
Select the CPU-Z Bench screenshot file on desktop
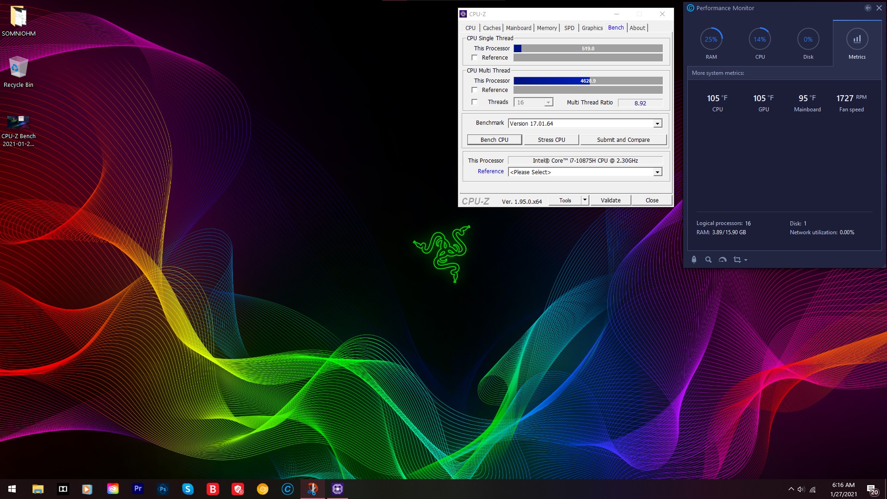point(18,131)
